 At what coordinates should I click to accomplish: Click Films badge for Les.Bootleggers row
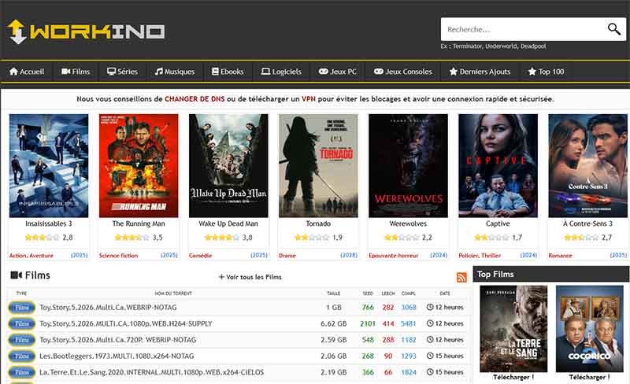click(x=22, y=356)
